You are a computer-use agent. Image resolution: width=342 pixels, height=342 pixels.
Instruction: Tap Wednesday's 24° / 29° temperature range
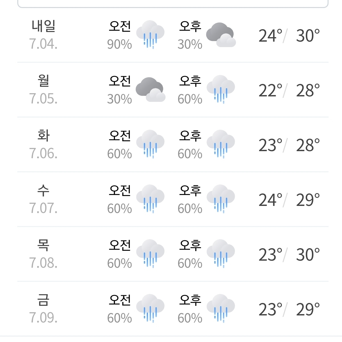point(289,200)
